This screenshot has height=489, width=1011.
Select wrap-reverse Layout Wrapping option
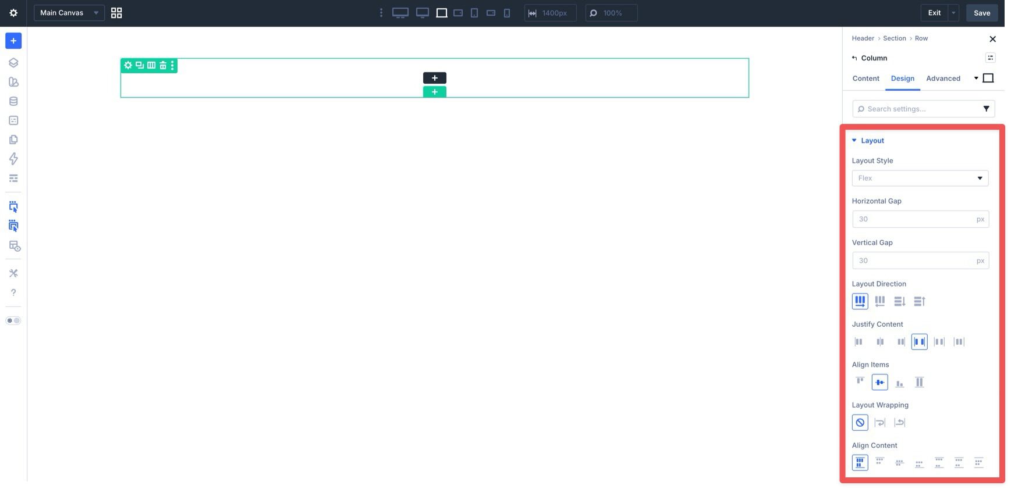pos(900,423)
